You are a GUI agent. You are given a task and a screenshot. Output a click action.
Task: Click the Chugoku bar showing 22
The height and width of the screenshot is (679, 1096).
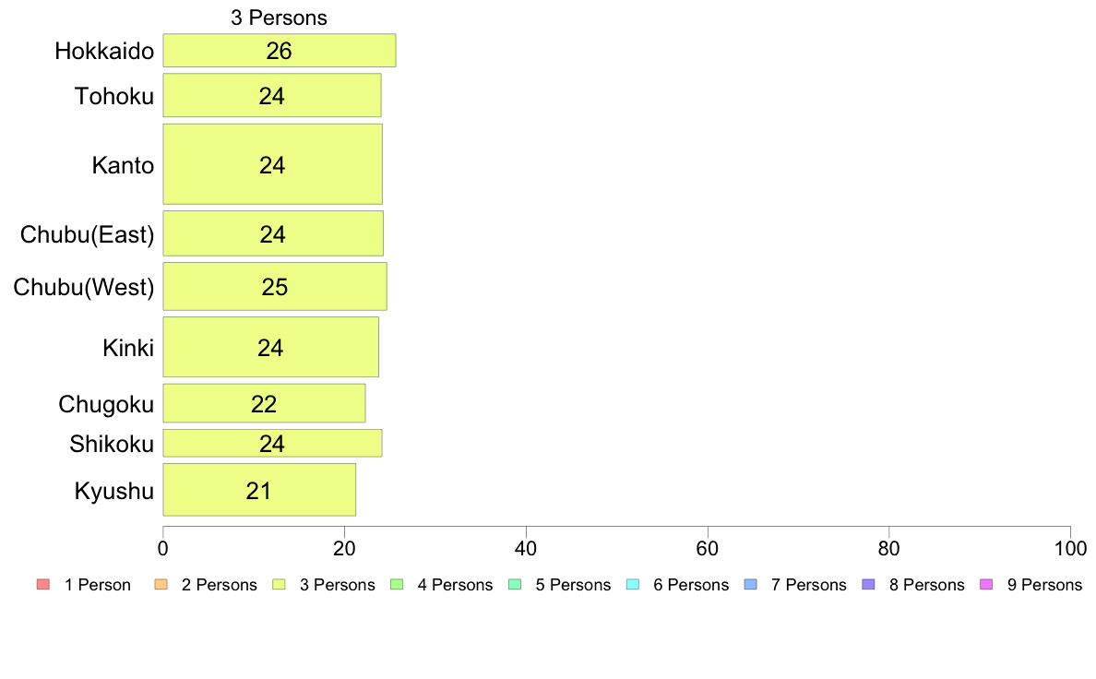(264, 403)
